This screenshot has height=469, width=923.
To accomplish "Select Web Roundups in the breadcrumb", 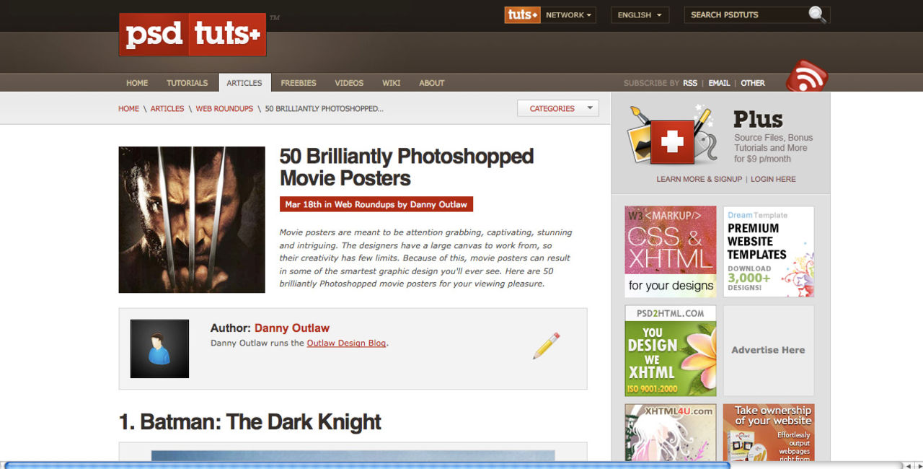I will pyautogui.click(x=224, y=109).
